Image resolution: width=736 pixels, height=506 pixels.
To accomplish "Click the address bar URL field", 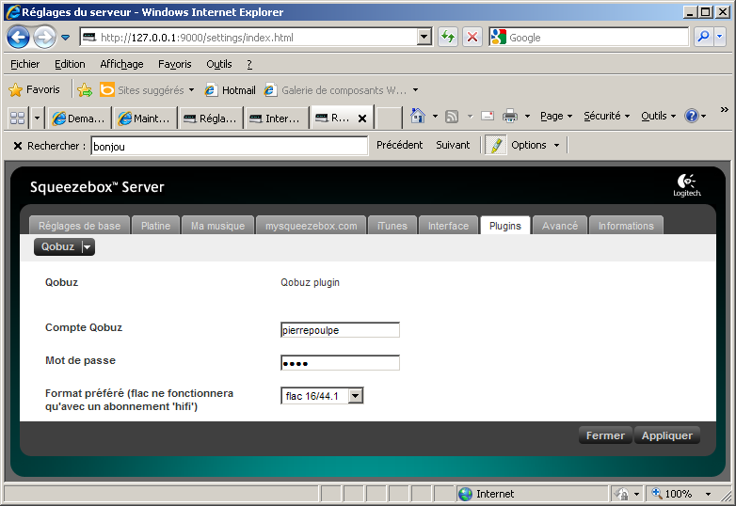I will pyautogui.click(x=250, y=38).
